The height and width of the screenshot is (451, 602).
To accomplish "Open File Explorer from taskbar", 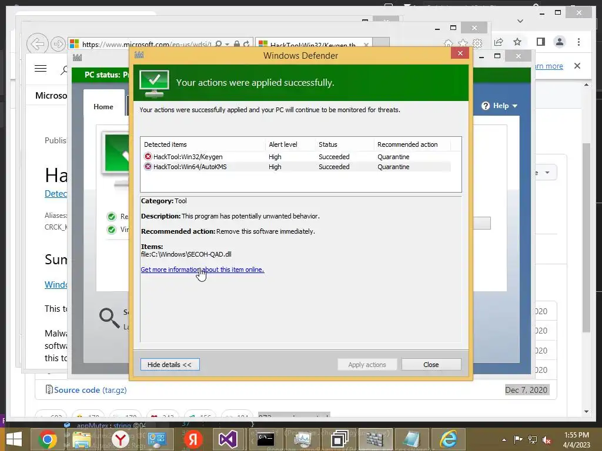I will pos(82,439).
